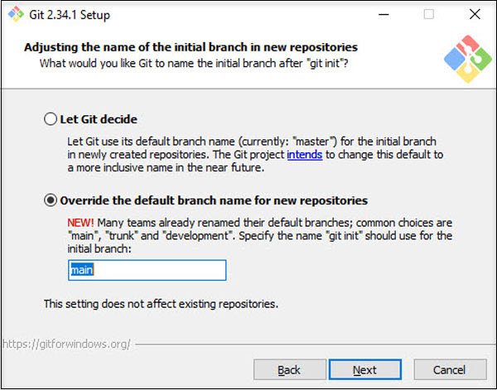
Task: Select the "Let Git decide" radio option
Action: tap(51, 119)
